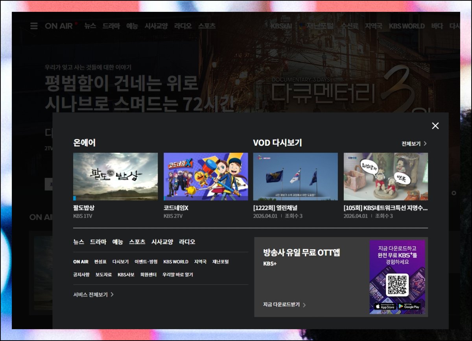The image size is (472, 341).
Task: Open 지역국 in overlay service links
Action: coord(200,262)
